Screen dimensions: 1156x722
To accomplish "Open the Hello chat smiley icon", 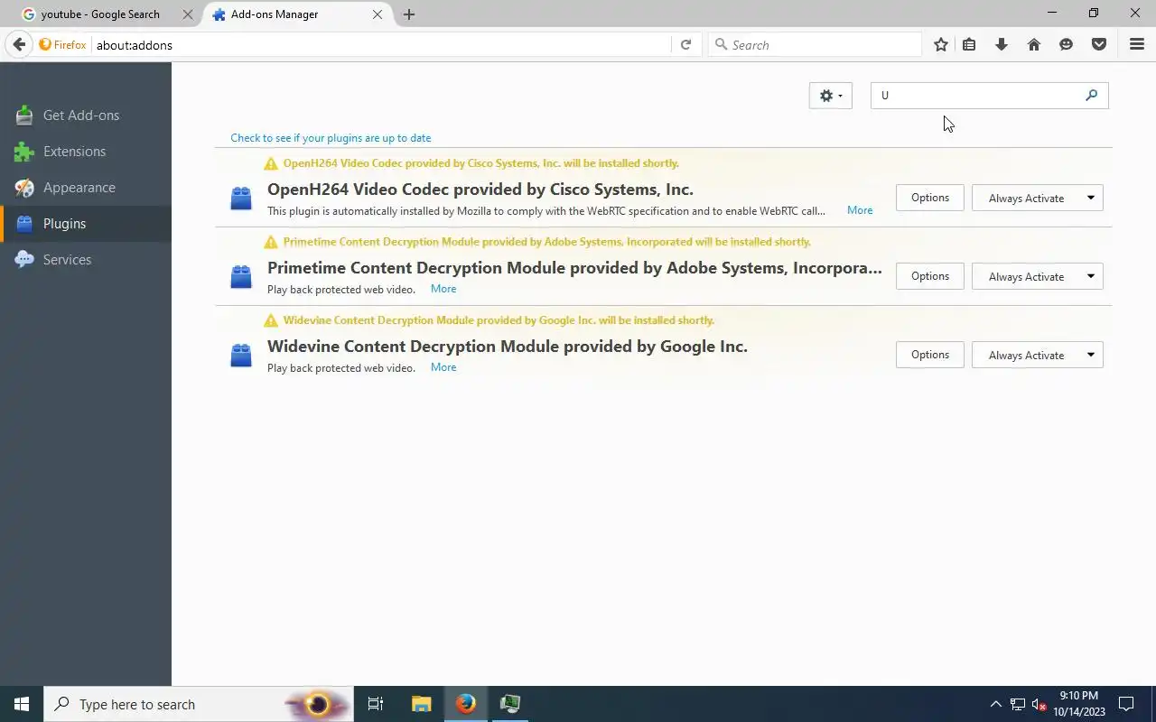I will 1066,44.
